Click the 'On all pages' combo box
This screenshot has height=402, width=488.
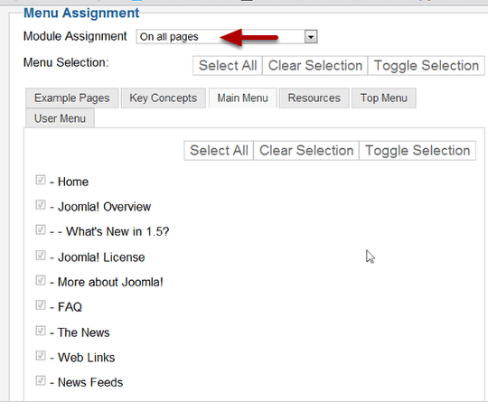click(227, 37)
